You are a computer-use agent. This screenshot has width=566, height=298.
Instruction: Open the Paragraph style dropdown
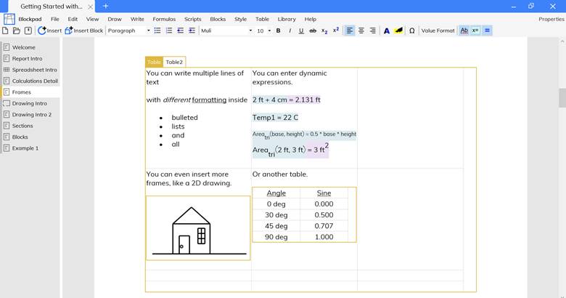coord(129,31)
